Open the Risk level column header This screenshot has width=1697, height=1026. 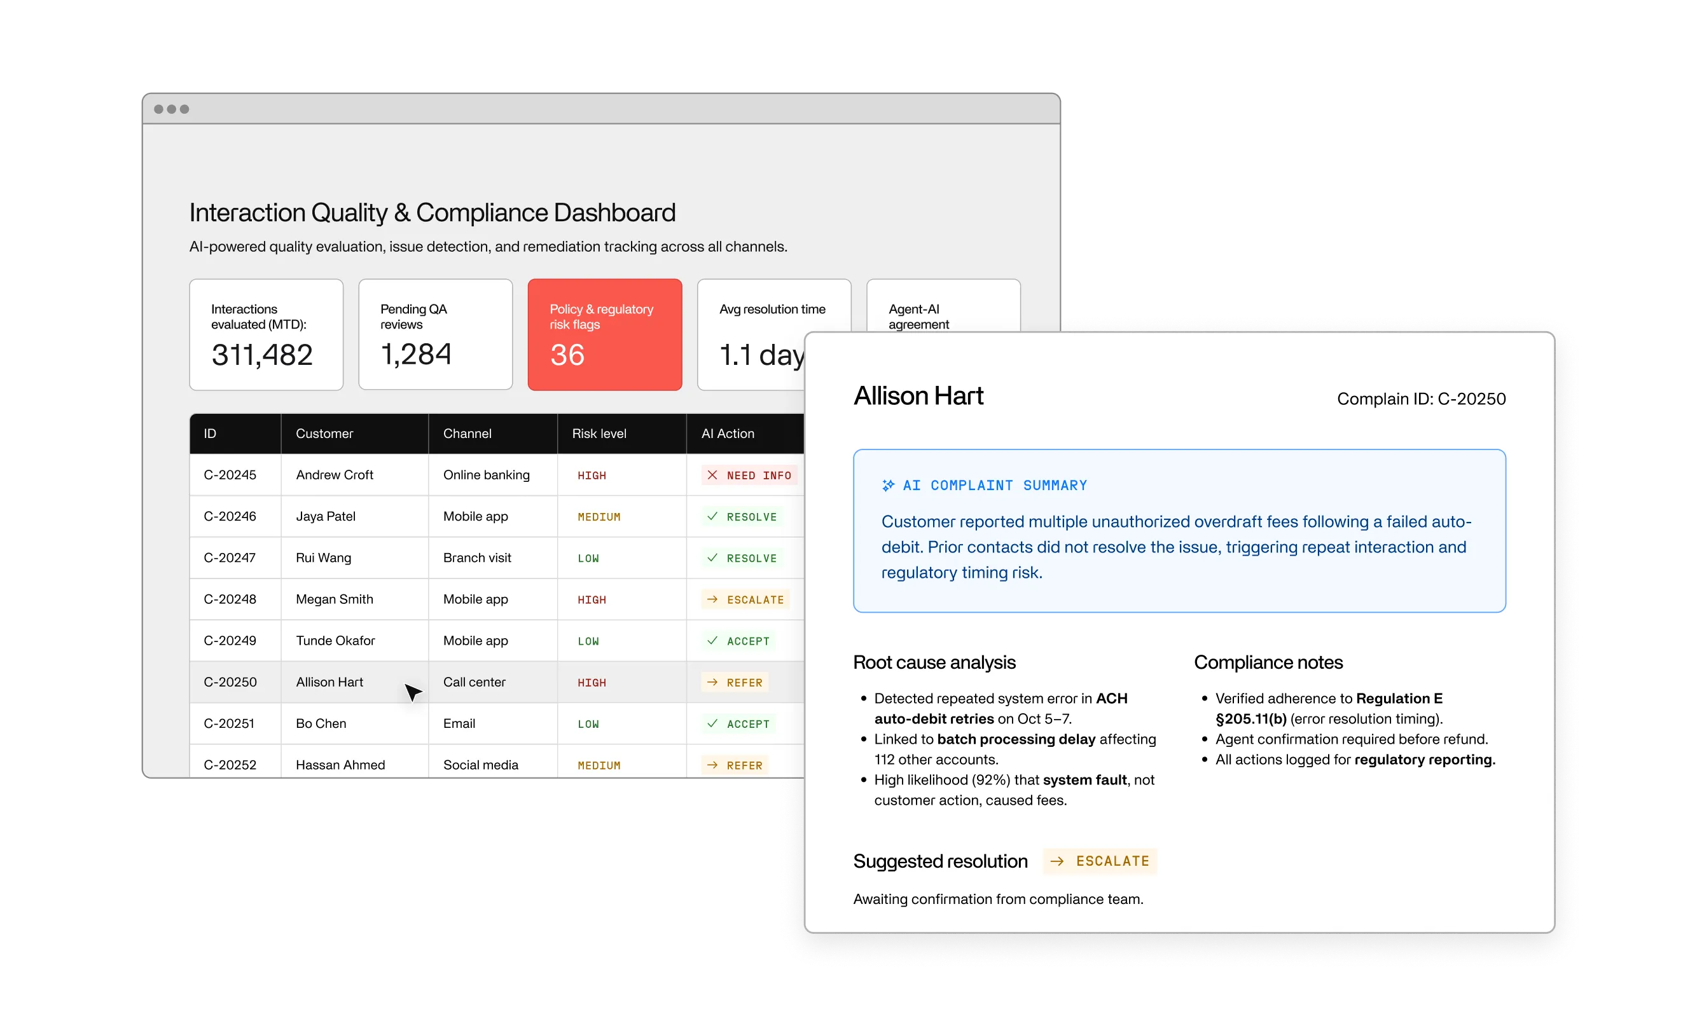pos(598,434)
